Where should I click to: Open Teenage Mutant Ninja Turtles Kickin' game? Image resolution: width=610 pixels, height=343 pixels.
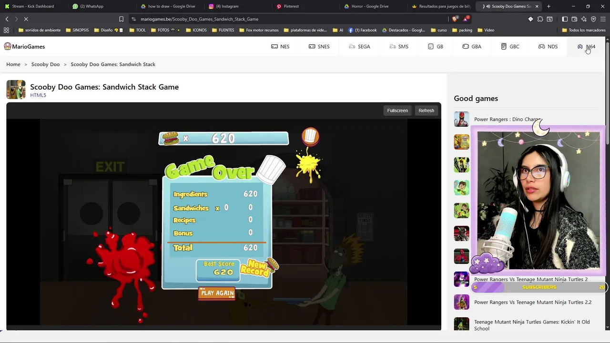point(532,325)
